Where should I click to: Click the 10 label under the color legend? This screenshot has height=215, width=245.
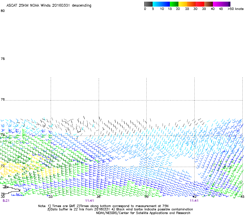tap(162, 9)
